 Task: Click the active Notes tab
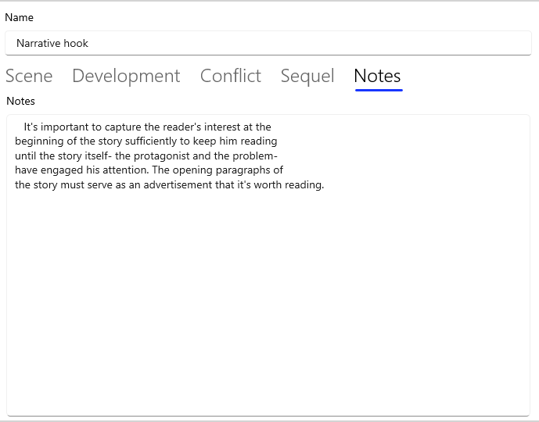[x=377, y=76]
